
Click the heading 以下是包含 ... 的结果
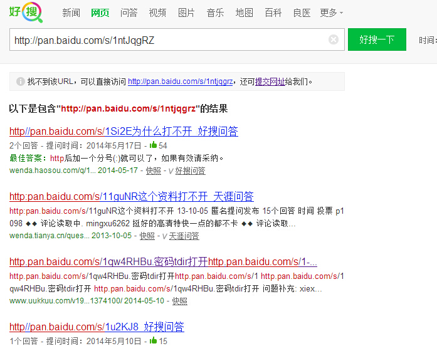(x=118, y=108)
